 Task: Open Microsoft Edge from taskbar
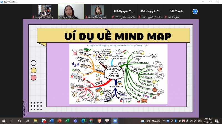83,121
